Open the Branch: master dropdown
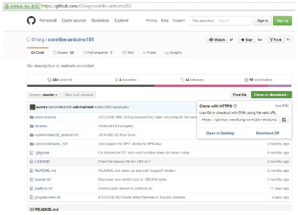This screenshot has height=215, width=298. point(44,95)
